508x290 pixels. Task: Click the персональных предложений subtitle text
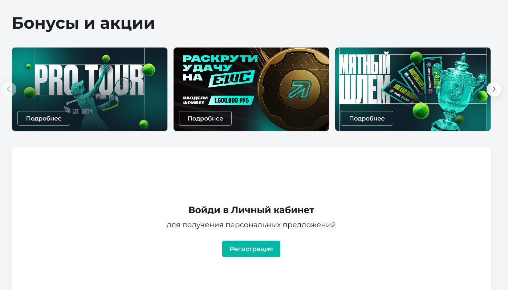280,225
